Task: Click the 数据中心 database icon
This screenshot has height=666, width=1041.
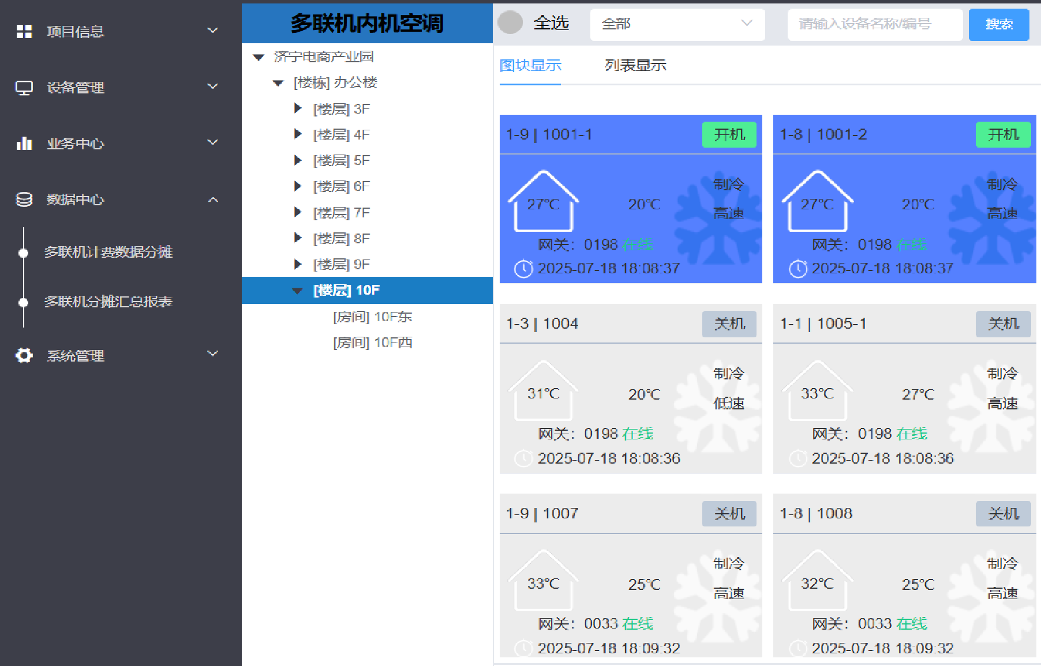Action: tap(24, 200)
